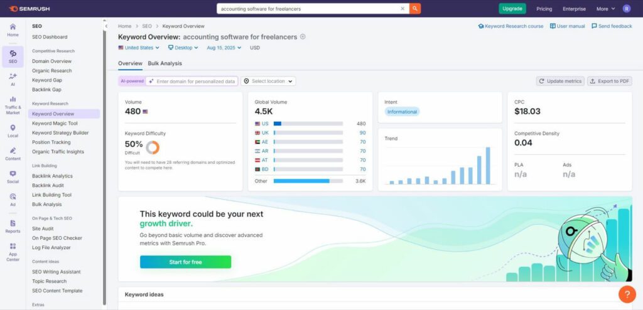
Task: Open Domain Overview in the sidebar
Action: (x=51, y=61)
